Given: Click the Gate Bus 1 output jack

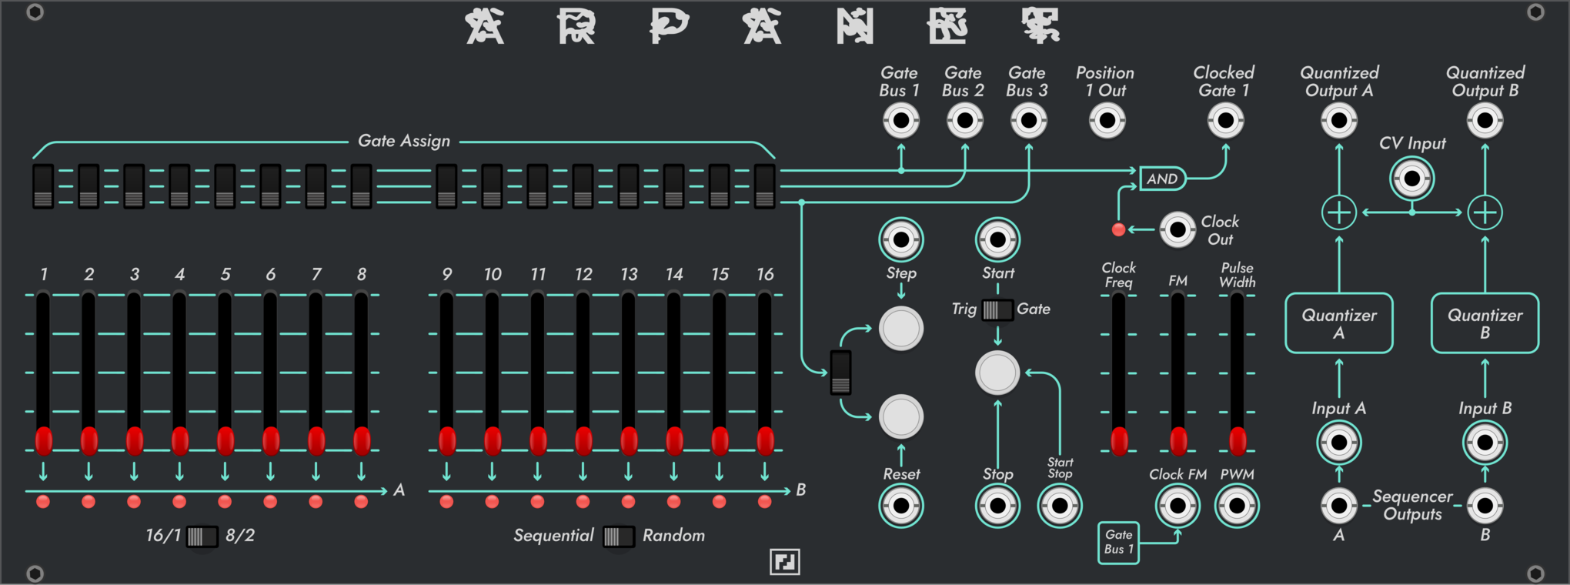Looking at the screenshot, I should (900, 121).
